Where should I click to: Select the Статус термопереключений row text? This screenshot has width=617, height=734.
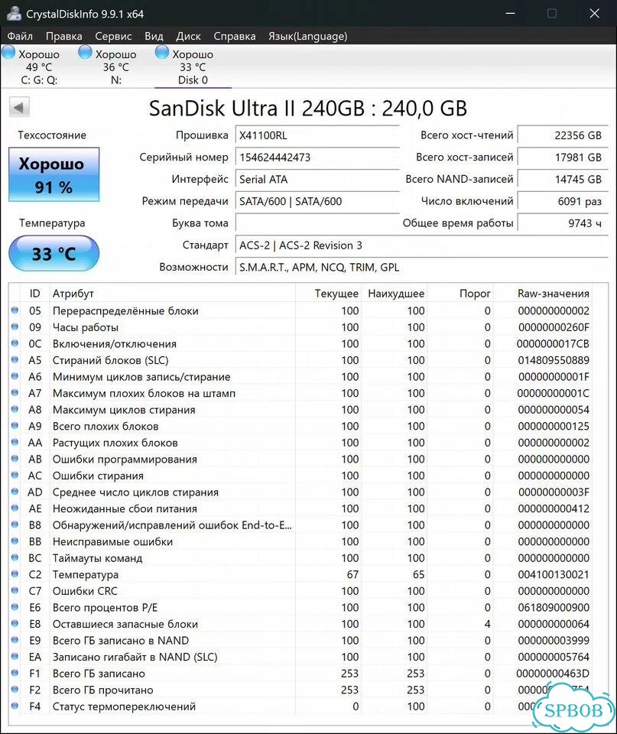pos(124,706)
